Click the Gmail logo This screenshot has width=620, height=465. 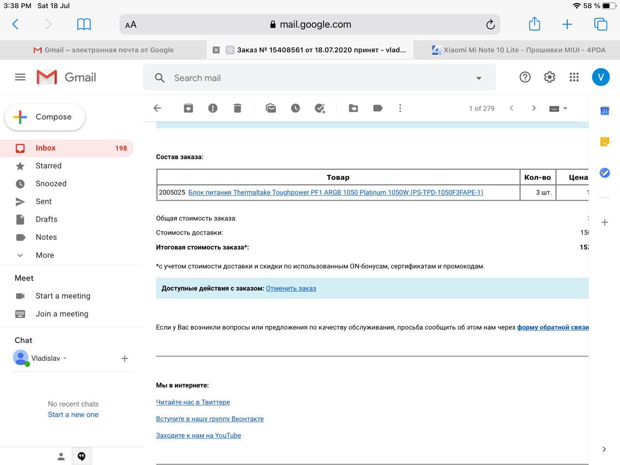(x=66, y=77)
